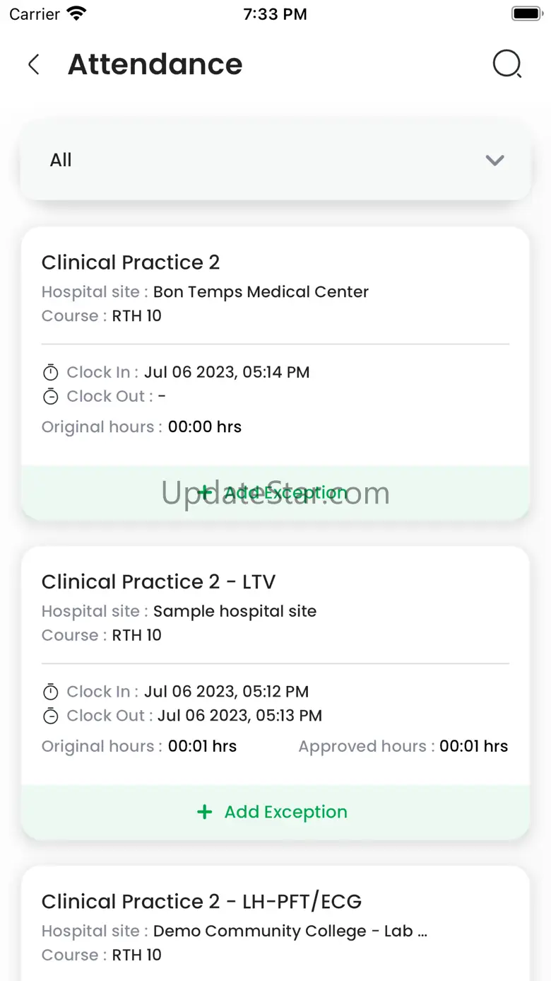Image resolution: width=551 pixels, height=981 pixels.
Task: Expand the All filter dropdown
Action: 275,161
